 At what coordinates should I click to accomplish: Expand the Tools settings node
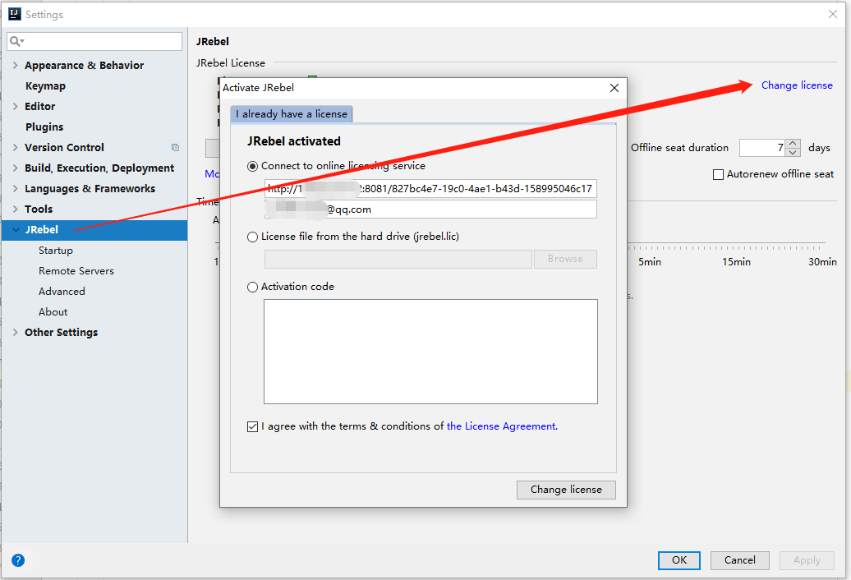click(x=15, y=209)
